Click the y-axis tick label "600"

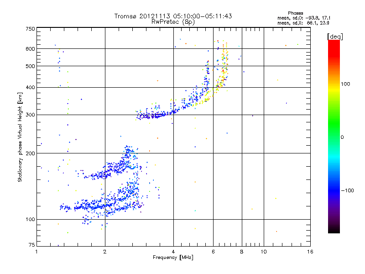click(30, 49)
